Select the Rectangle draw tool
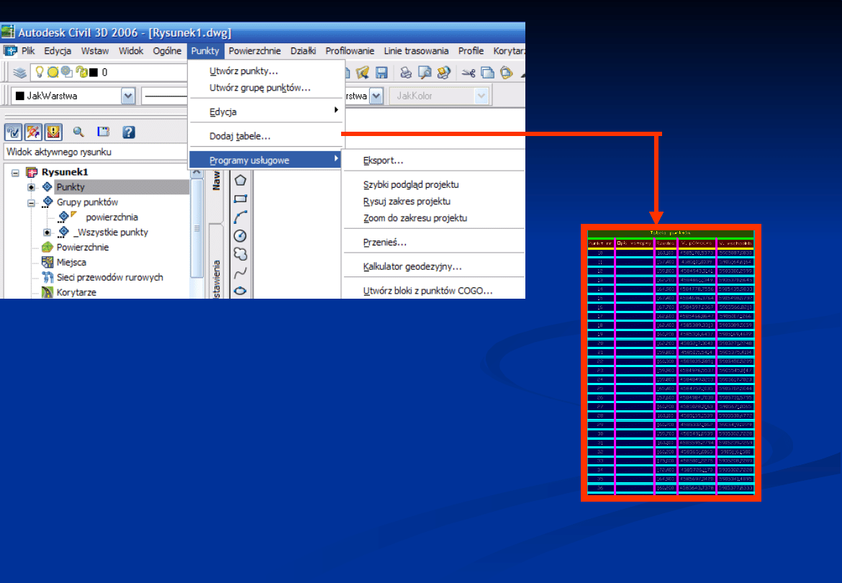This screenshot has width=842, height=583. coord(240,199)
